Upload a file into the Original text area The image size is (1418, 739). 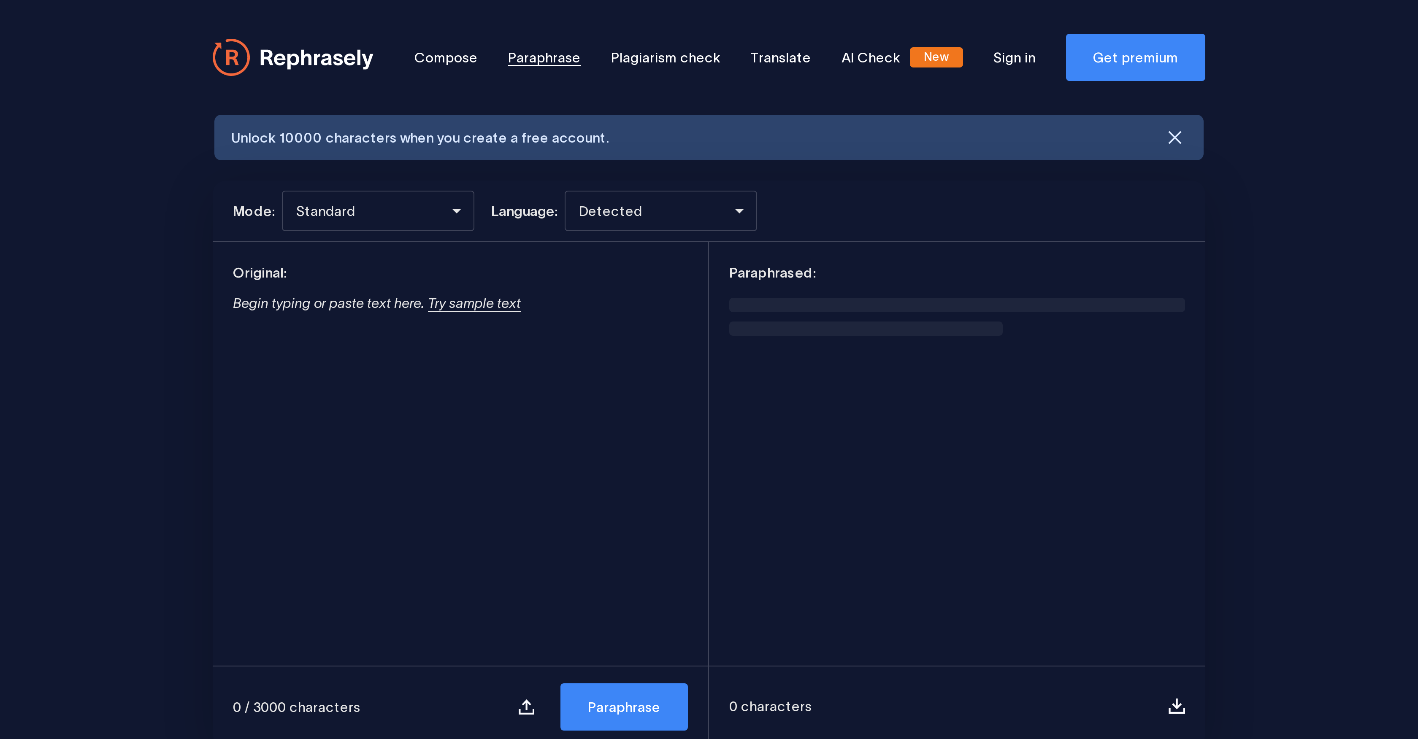[x=526, y=707]
